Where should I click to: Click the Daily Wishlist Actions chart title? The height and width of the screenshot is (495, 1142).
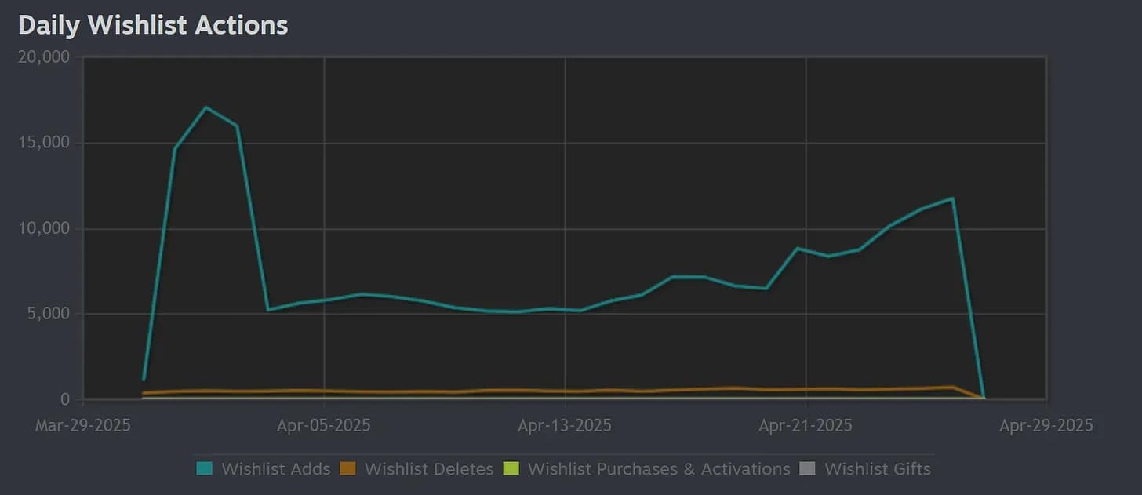coord(154,24)
